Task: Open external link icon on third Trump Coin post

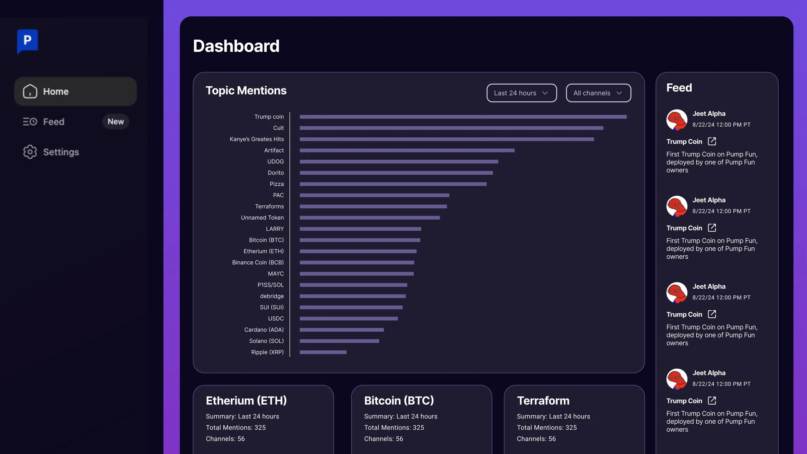Action: (711, 314)
